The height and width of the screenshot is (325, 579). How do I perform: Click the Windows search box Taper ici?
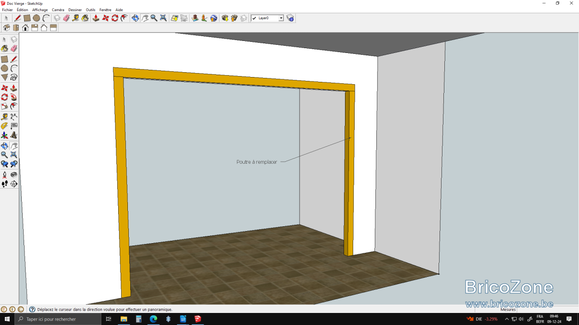tap(58, 319)
